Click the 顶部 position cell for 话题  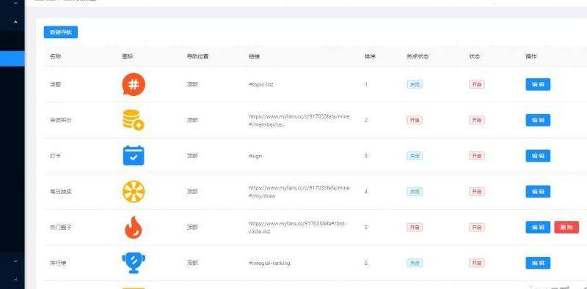tap(192, 84)
